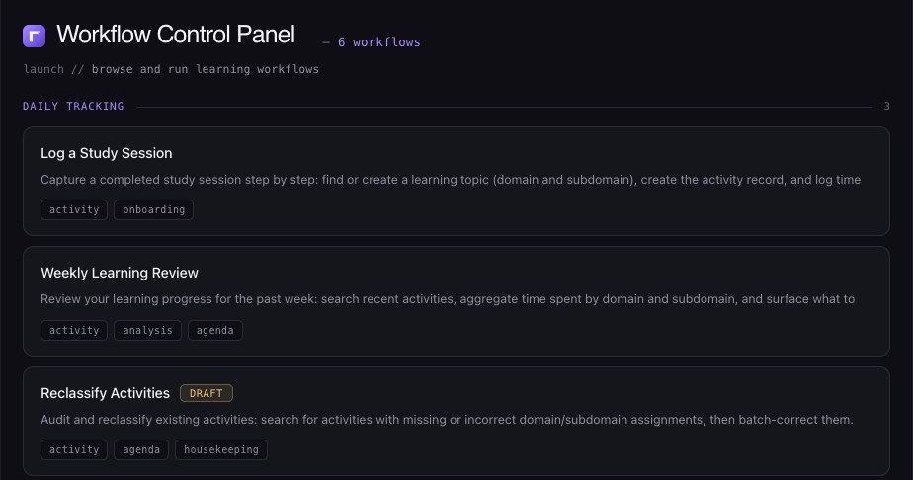Select the activity tag under Log a Study Session
Viewport: 913px width, 480px height.
(74, 210)
